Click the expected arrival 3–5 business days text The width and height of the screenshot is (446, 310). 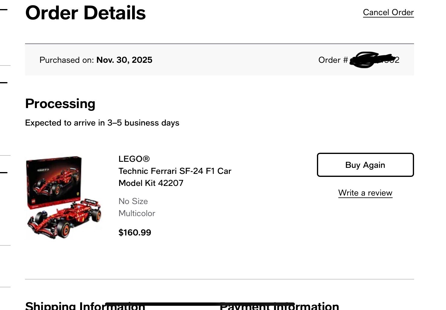click(102, 123)
